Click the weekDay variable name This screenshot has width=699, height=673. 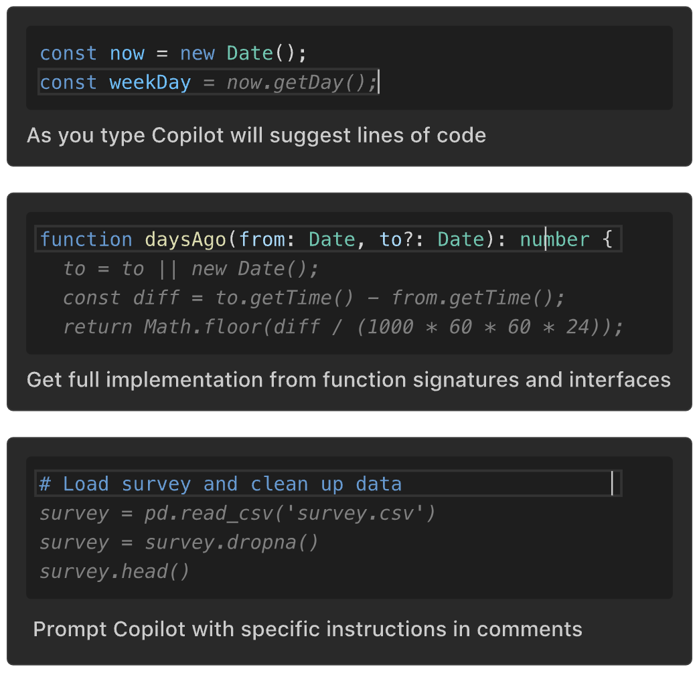point(150,83)
